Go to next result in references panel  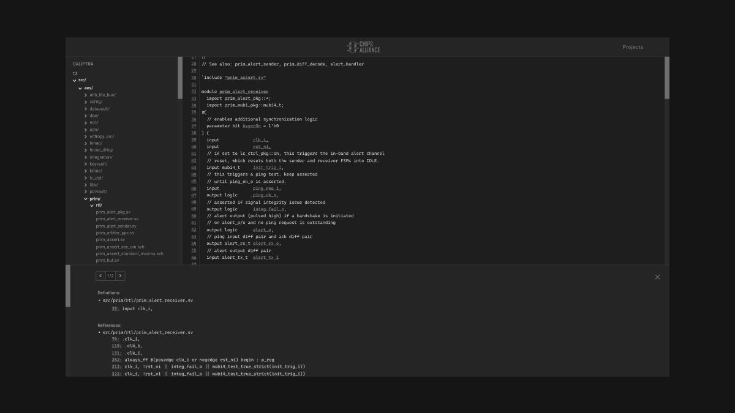pyautogui.click(x=120, y=276)
